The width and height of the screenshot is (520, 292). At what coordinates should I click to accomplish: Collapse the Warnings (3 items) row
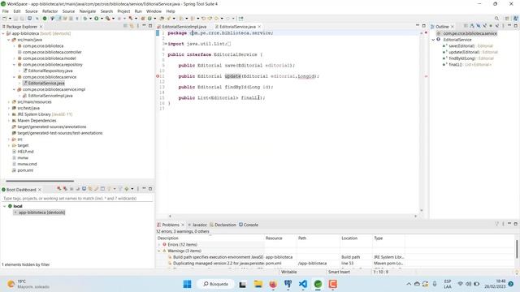tap(159, 251)
